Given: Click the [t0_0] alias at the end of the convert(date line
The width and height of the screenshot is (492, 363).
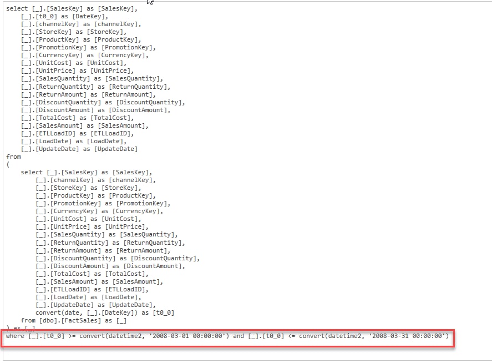Looking at the screenshot, I should 164,312.
